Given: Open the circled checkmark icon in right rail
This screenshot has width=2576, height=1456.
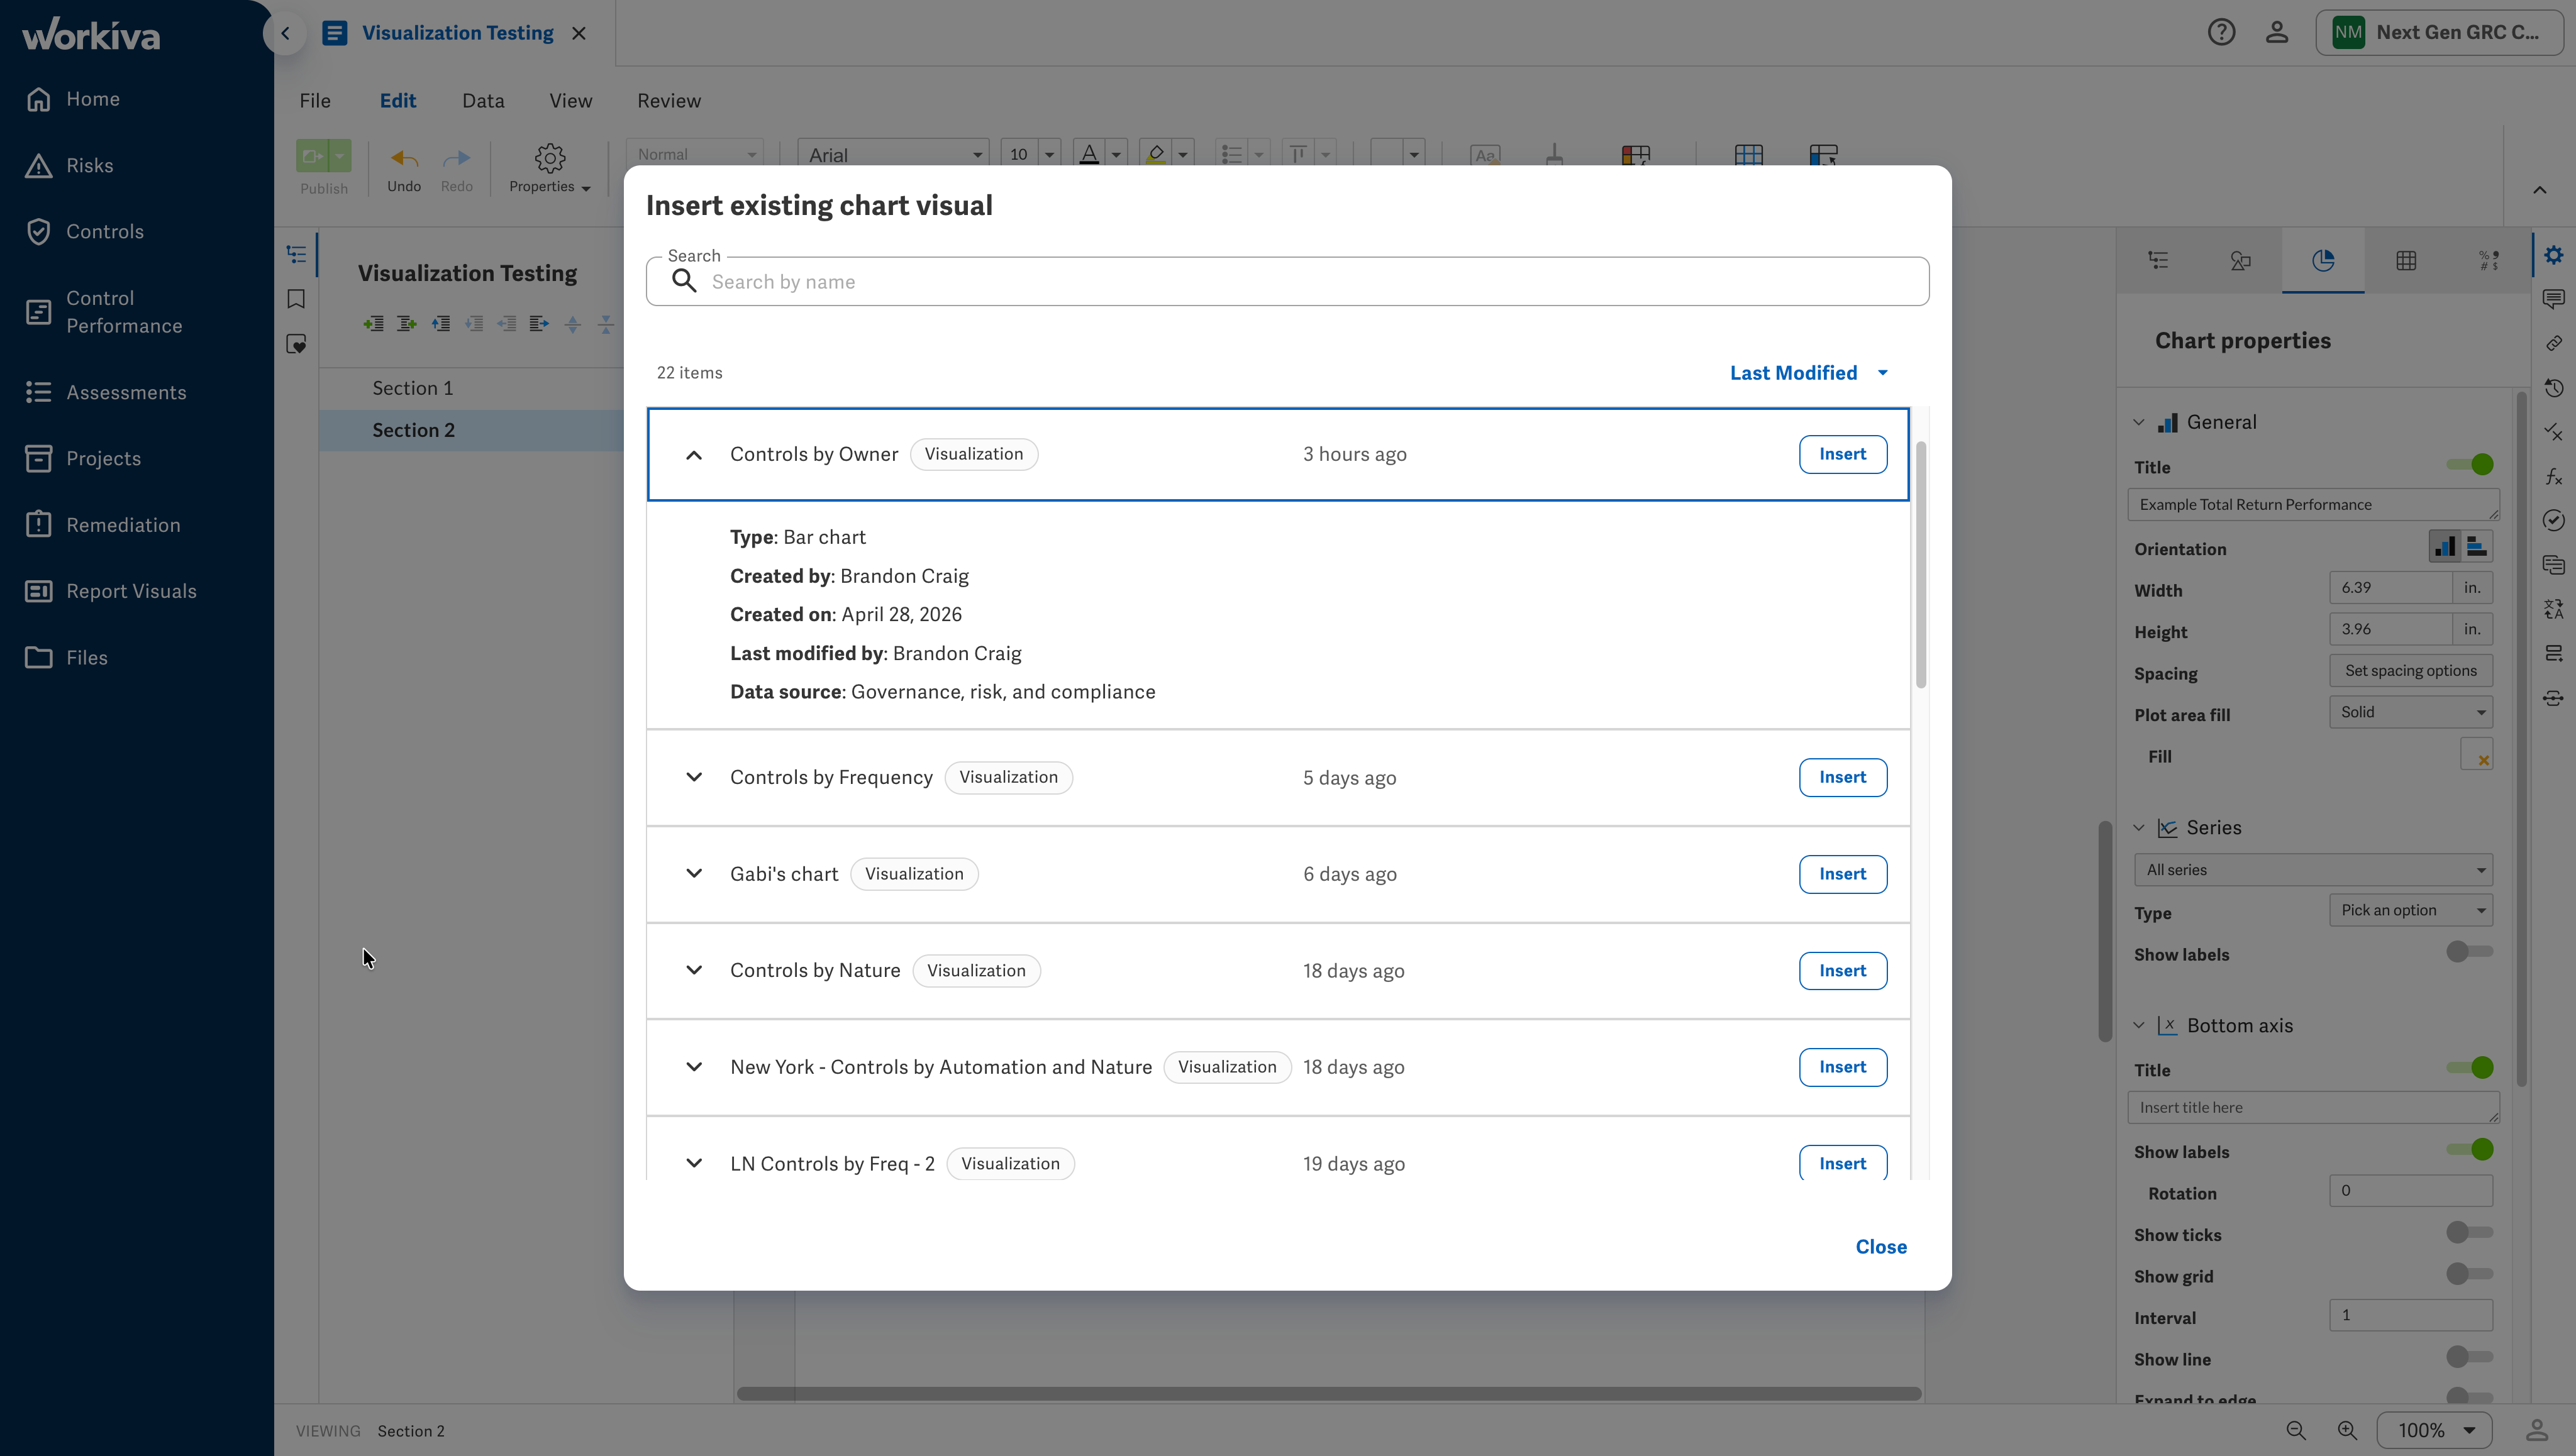Looking at the screenshot, I should pos(2554,520).
